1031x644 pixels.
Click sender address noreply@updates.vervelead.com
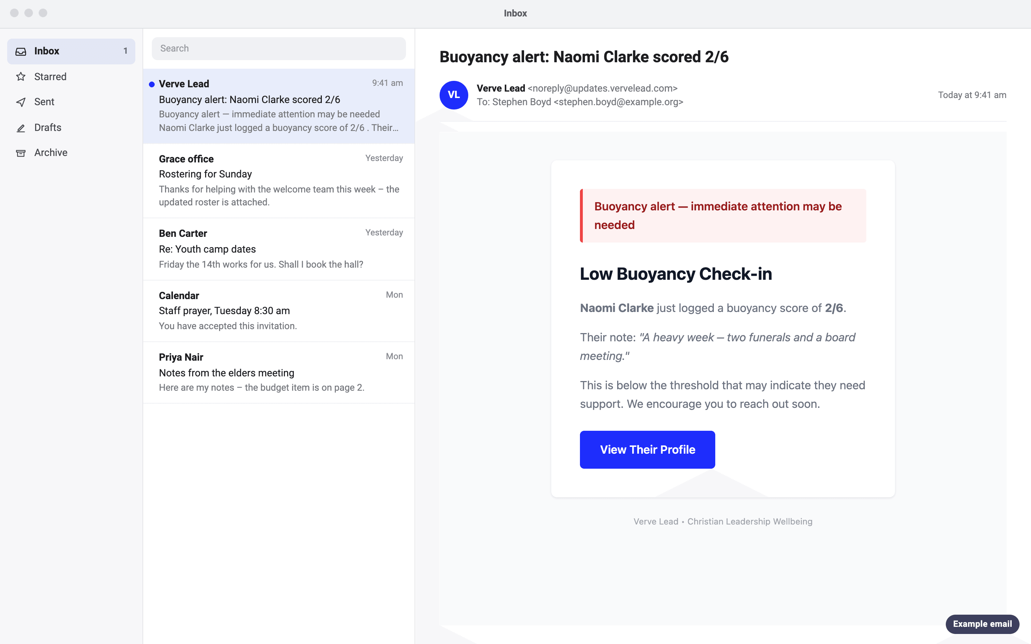click(x=602, y=88)
